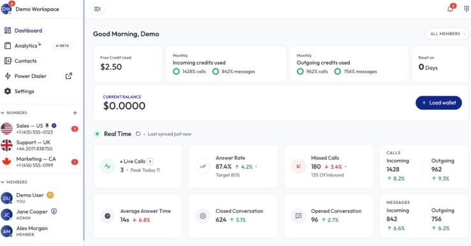
Task: Click the Missed Calls icon
Action: pos(298,166)
